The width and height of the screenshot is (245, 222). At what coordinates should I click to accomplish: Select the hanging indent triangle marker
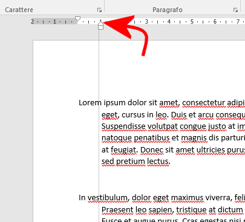click(x=100, y=24)
